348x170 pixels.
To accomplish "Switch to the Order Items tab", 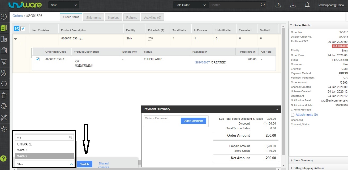I will pos(71,17).
